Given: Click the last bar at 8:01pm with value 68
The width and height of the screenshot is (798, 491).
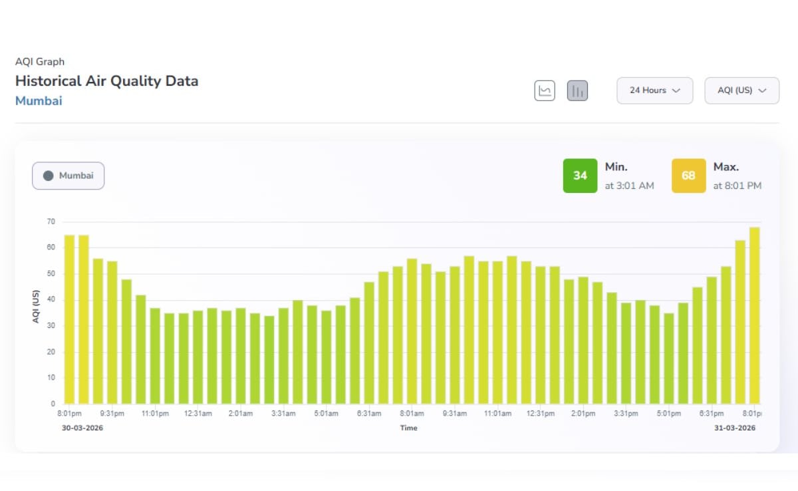Looking at the screenshot, I should tap(754, 316).
